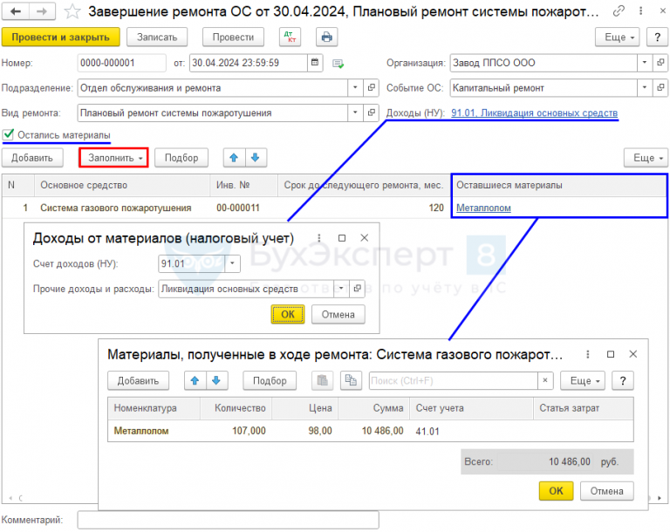Open Еще menu in top toolbar
The height and width of the screenshot is (532, 670).
(618, 38)
